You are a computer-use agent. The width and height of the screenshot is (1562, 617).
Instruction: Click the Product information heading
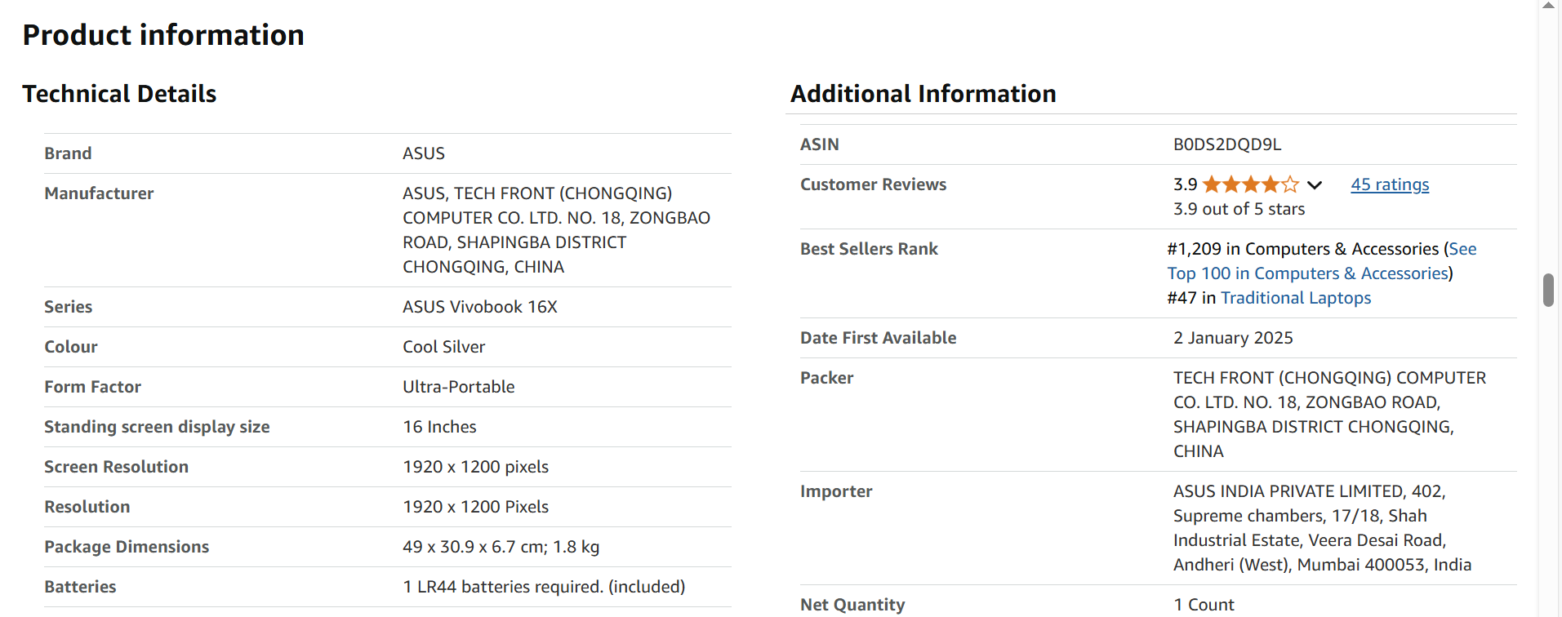pyautogui.click(x=163, y=35)
